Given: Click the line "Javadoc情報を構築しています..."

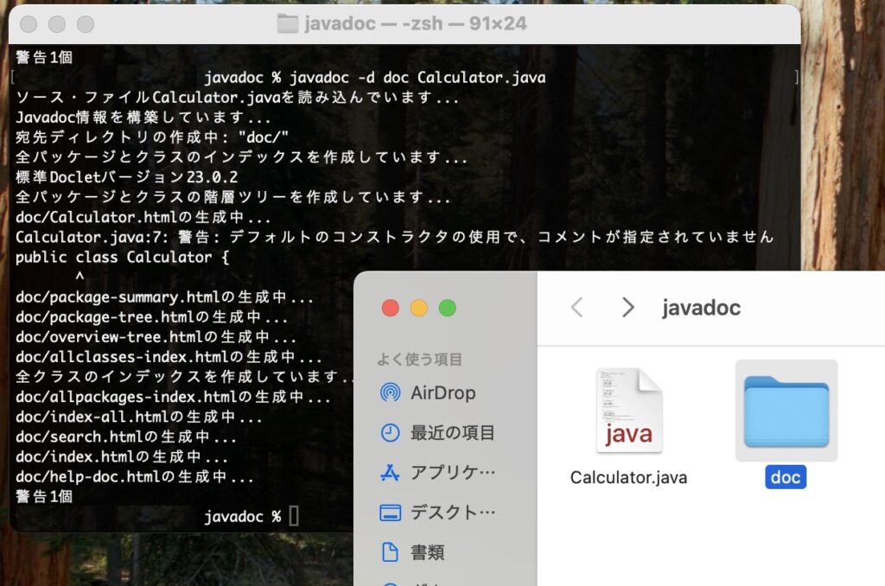Looking at the screenshot, I should pyautogui.click(x=143, y=118).
